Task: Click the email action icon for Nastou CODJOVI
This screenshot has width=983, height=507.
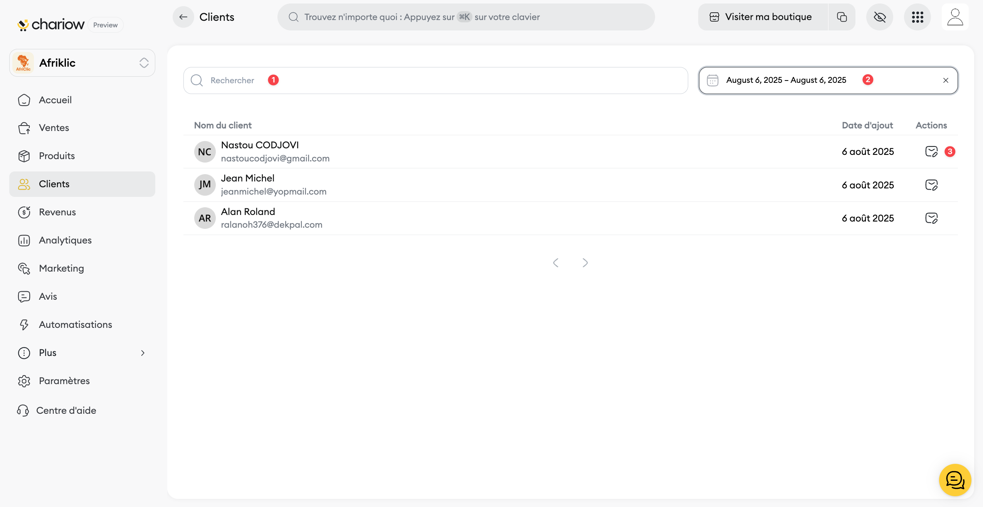Action: [x=931, y=151]
